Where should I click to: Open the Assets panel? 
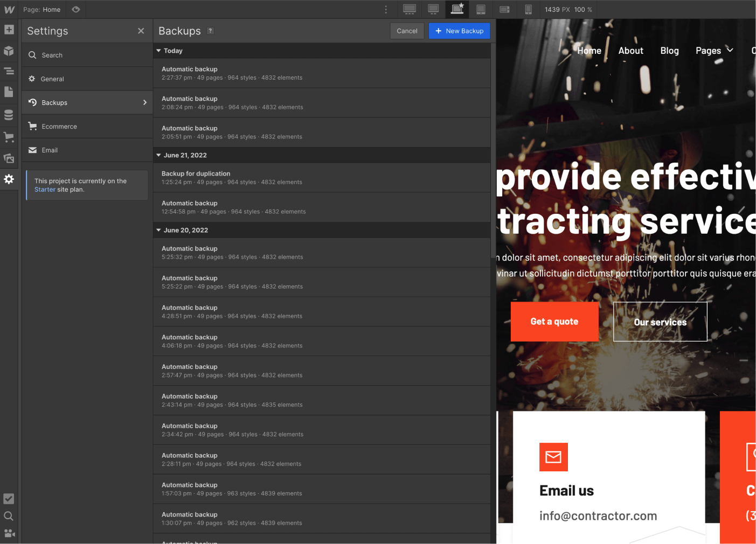(x=9, y=158)
